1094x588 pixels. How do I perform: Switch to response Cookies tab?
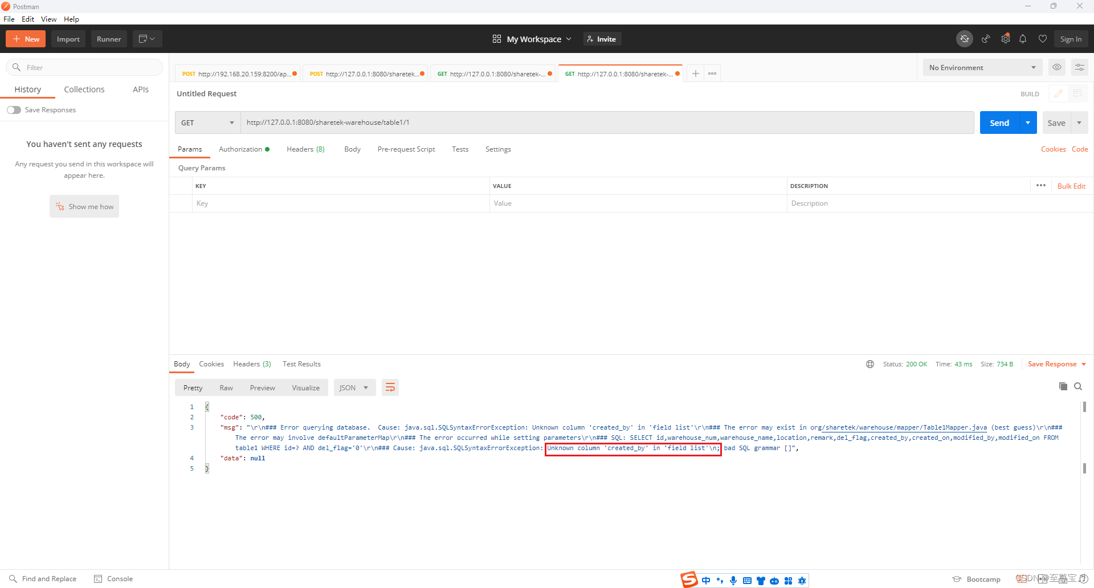point(211,364)
